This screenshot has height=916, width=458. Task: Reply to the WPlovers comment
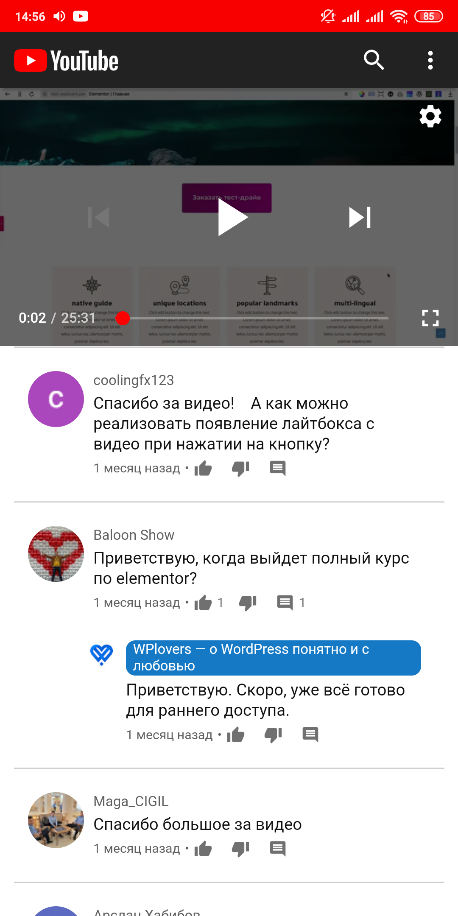(x=310, y=734)
